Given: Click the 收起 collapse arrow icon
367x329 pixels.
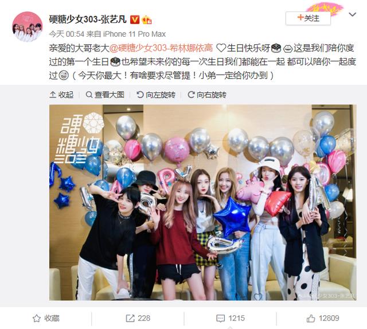Looking at the screenshot, I should pos(53,95).
